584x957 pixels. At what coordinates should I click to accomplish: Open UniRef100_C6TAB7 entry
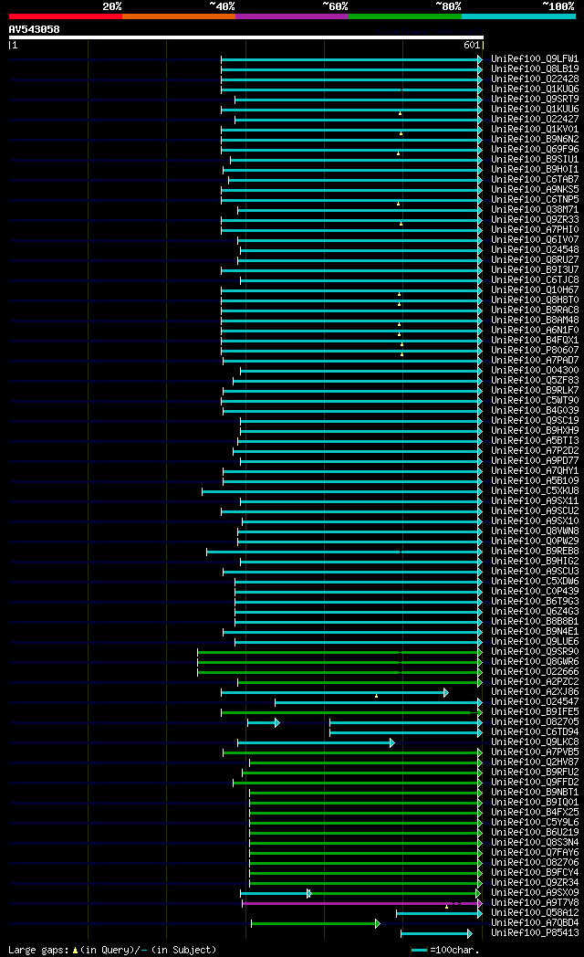[x=535, y=180]
